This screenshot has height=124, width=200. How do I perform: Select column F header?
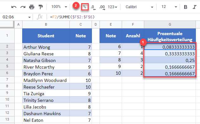point(133,24)
